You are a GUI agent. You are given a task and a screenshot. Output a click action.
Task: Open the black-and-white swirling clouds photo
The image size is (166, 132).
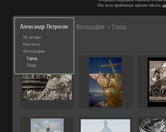pos(152,125)
